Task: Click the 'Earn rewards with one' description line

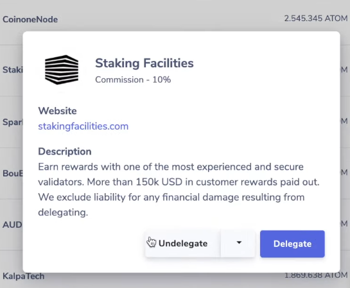Action: [x=171, y=167]
